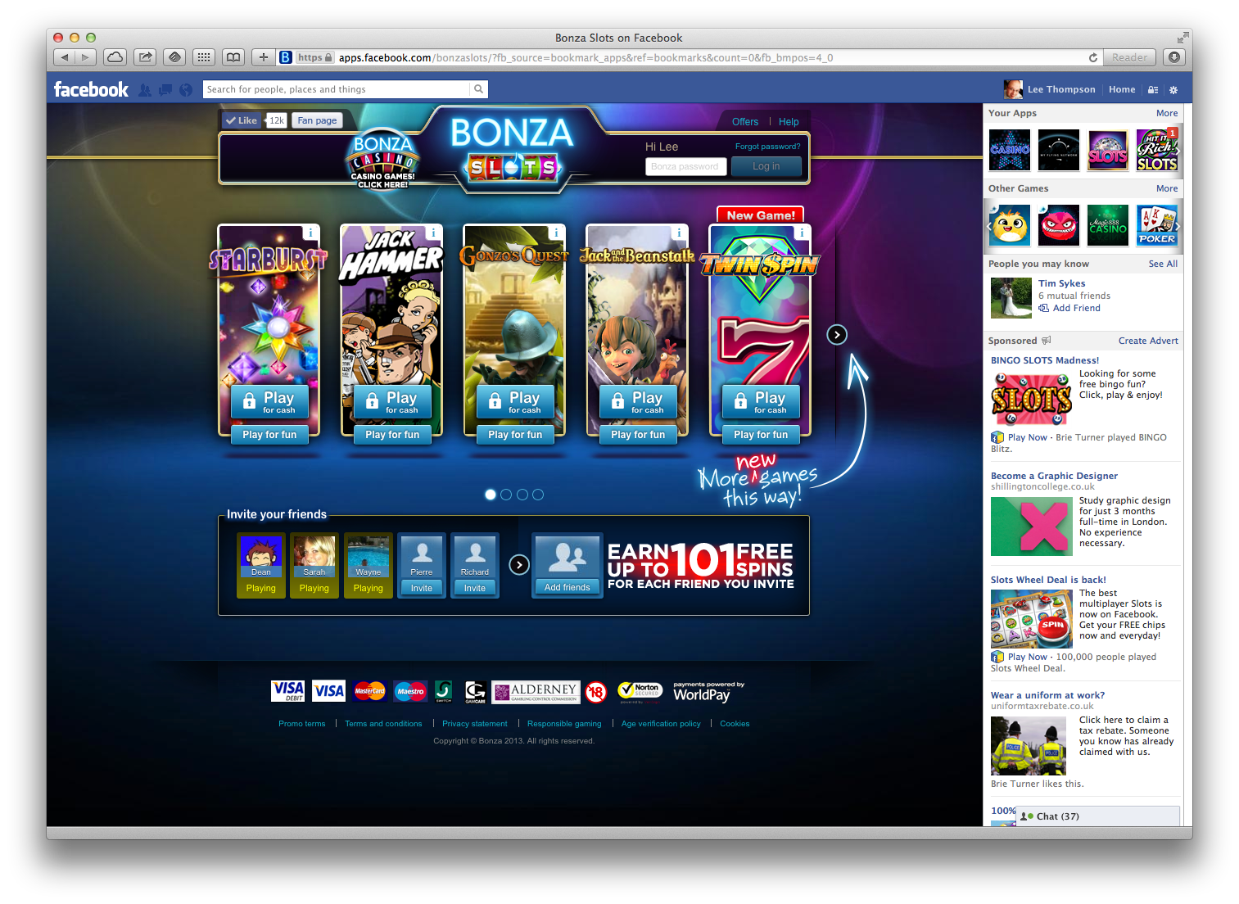
Task: Click the Log in button
Action: coord(766,166)
